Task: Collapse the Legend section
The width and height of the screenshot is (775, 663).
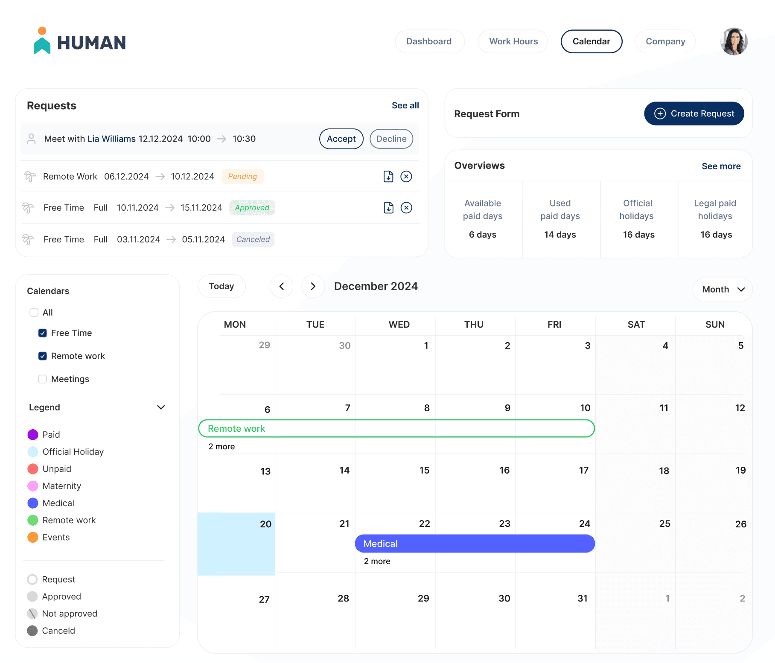Action: 161,407
